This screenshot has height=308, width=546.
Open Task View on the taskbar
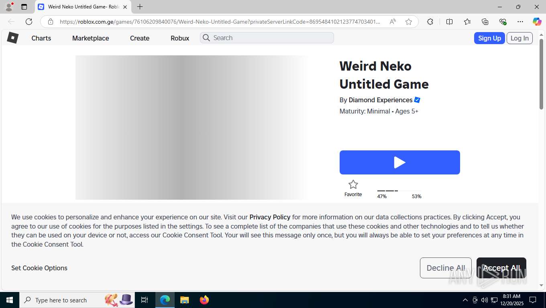[x=145, y=300]
